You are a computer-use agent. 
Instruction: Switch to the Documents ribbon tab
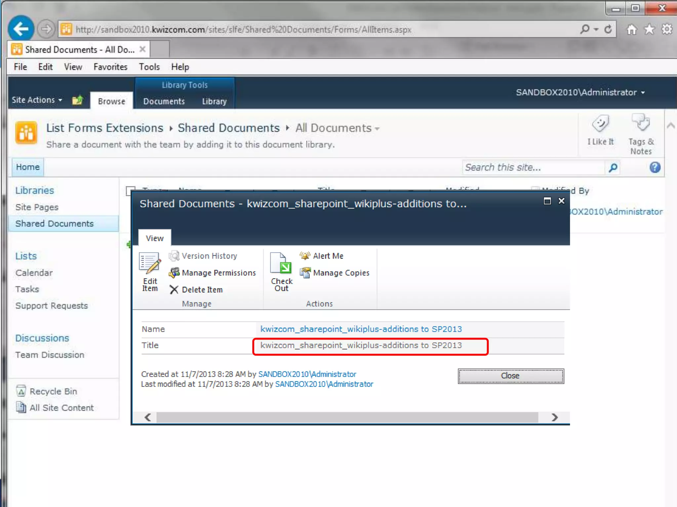(x=164, y=101)
